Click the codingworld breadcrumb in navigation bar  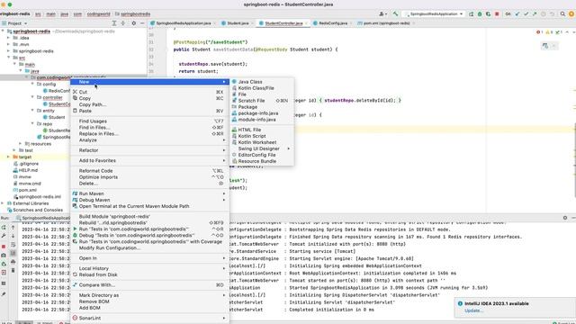[98, 14]
